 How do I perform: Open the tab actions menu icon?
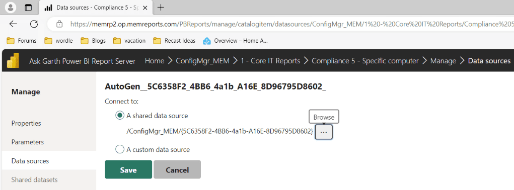[x=29, y=8]
